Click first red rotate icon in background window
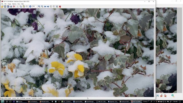Screen dimensions: 183x103 [161, 96]
